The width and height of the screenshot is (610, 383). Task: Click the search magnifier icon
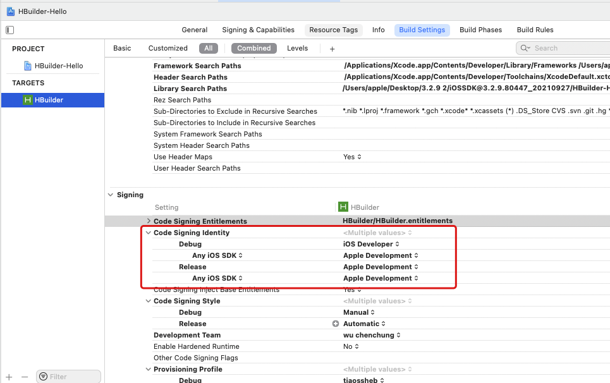point(525,48)
